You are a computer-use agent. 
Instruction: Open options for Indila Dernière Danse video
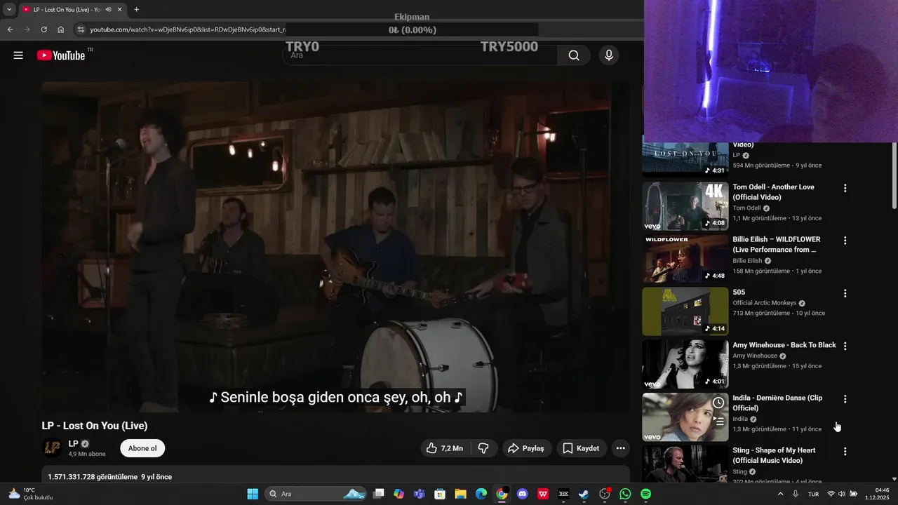(x=845, y=399)
